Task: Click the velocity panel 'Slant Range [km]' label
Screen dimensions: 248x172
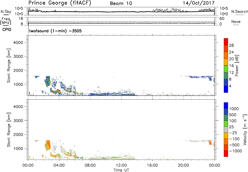Action: [x=9, y=130]
